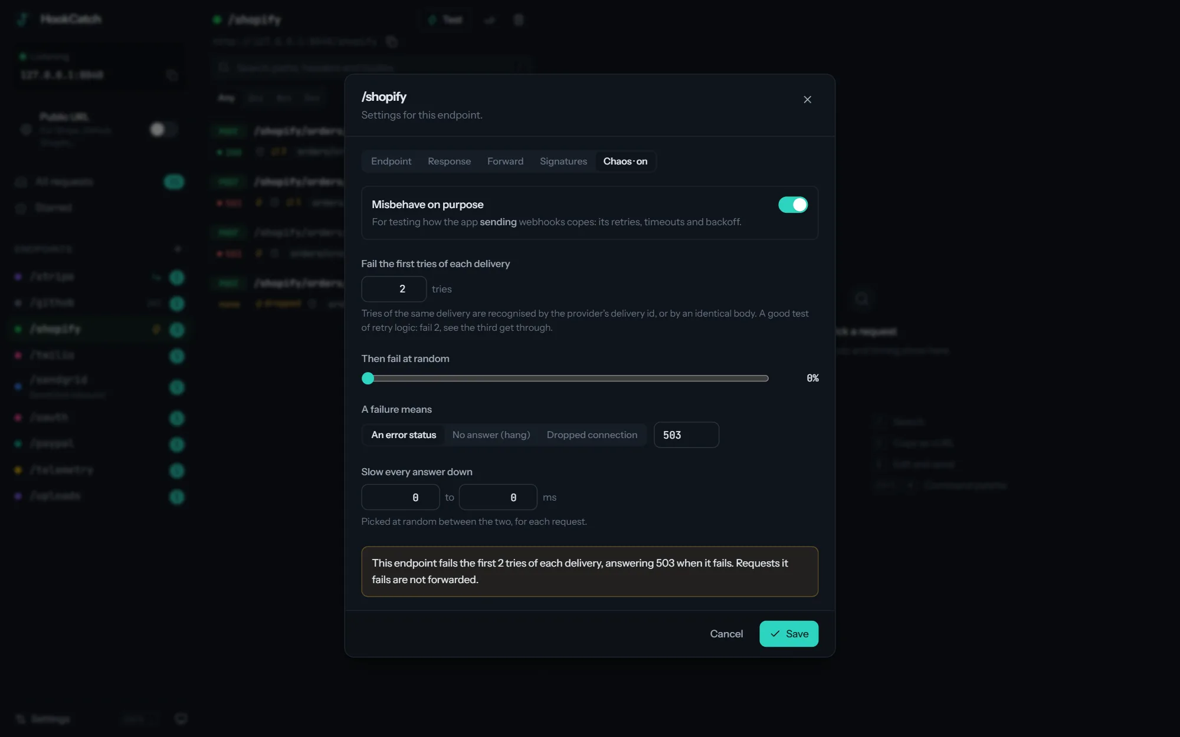Image resolution: width=1180 pixels, height=737 pixels.
Task: Open the Response tab
Action: (449, 161)
